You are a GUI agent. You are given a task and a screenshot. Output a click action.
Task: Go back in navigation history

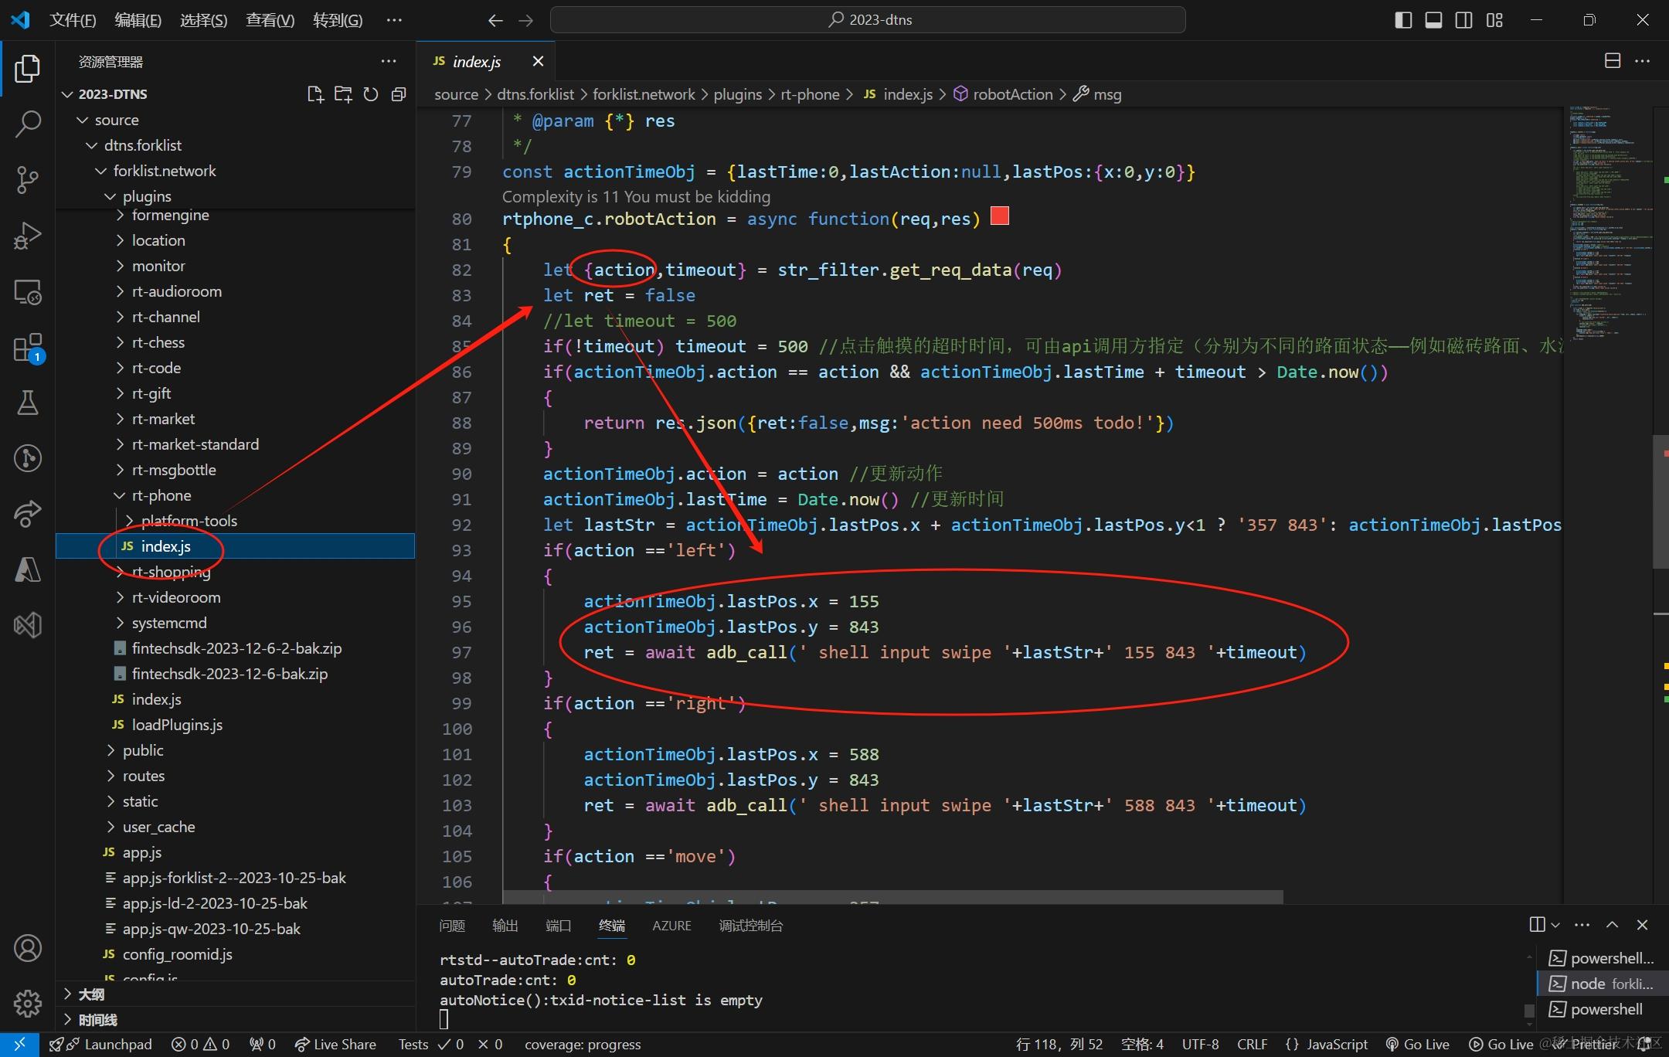tap(495, 20)
